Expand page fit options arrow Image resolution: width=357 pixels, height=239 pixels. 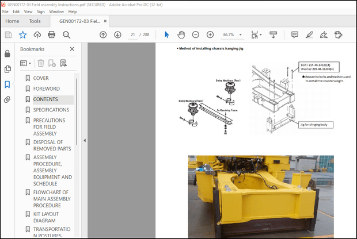[x=261, y=35]
